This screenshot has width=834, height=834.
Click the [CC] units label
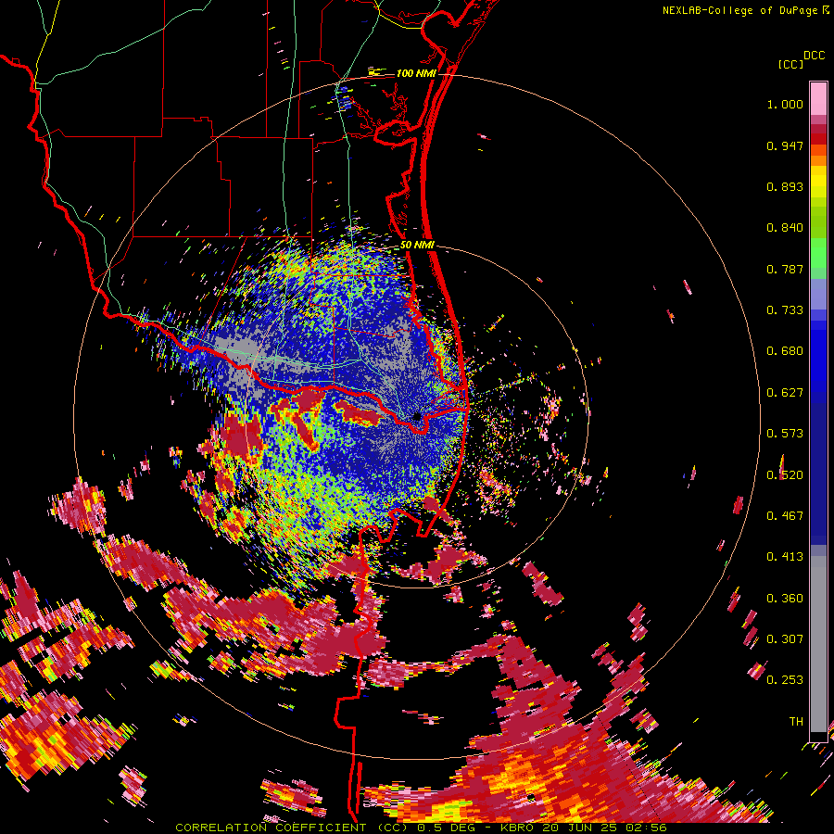point(791,64)
